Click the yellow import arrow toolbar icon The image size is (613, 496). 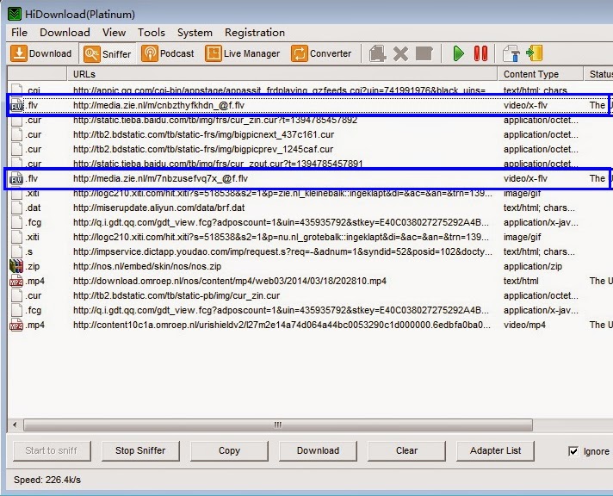click(x=535, y=53)
